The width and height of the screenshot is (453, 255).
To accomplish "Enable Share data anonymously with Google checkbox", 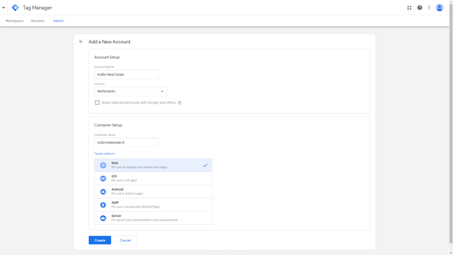I will (97, 103).
